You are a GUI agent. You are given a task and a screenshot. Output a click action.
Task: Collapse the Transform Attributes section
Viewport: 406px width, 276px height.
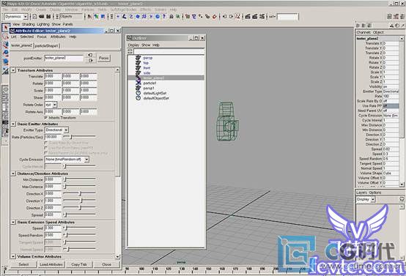pos(13,70)
